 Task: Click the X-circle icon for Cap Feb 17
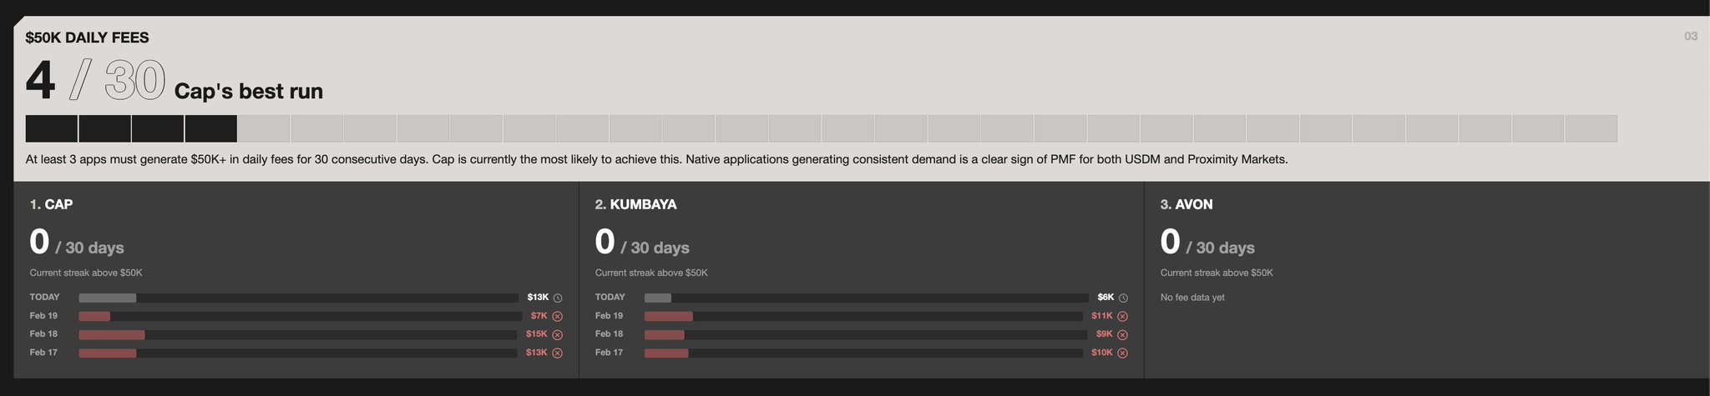coord(558,353)
